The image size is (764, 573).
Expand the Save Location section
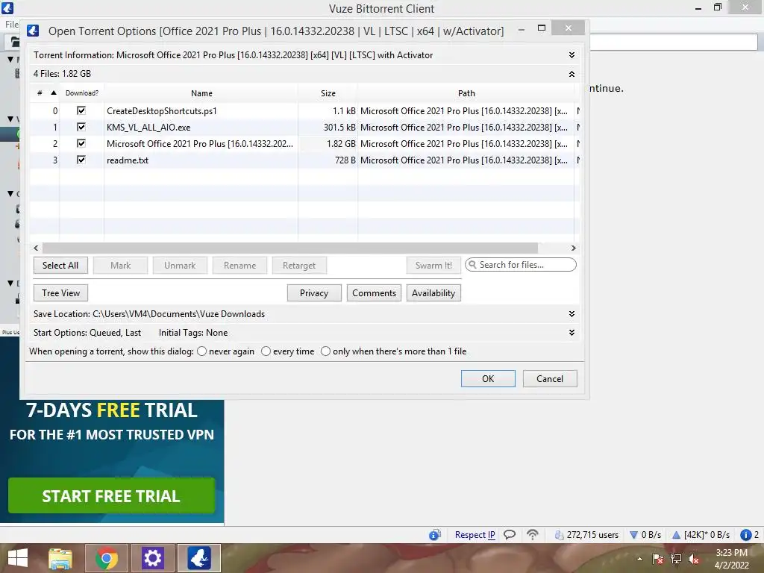click(572, 314)
